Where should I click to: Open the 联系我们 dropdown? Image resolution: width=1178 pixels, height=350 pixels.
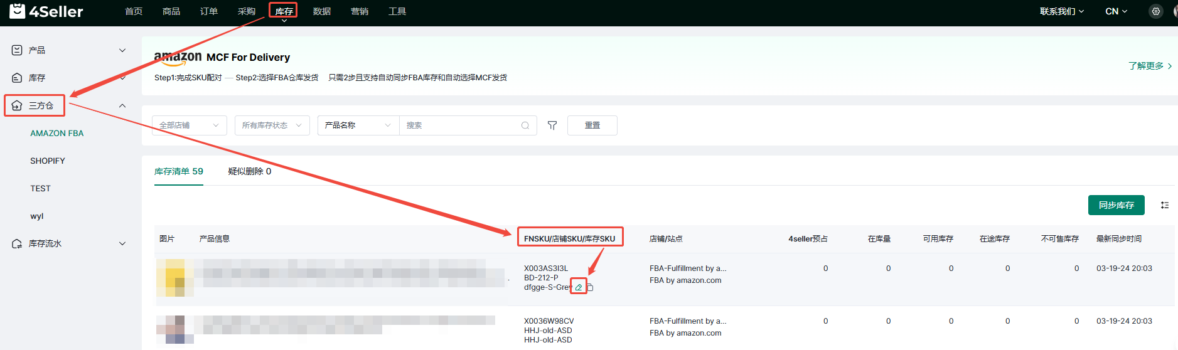point(1062,11)
